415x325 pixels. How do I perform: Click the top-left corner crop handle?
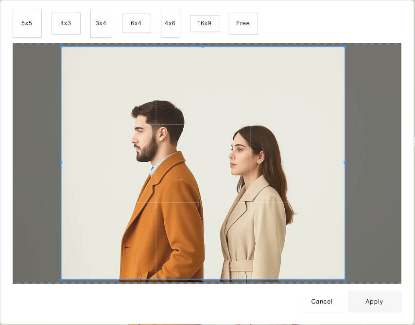61,47
